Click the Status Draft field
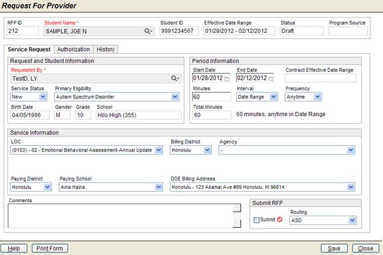This screenshot has width=383, height=255. coord(301,31)
